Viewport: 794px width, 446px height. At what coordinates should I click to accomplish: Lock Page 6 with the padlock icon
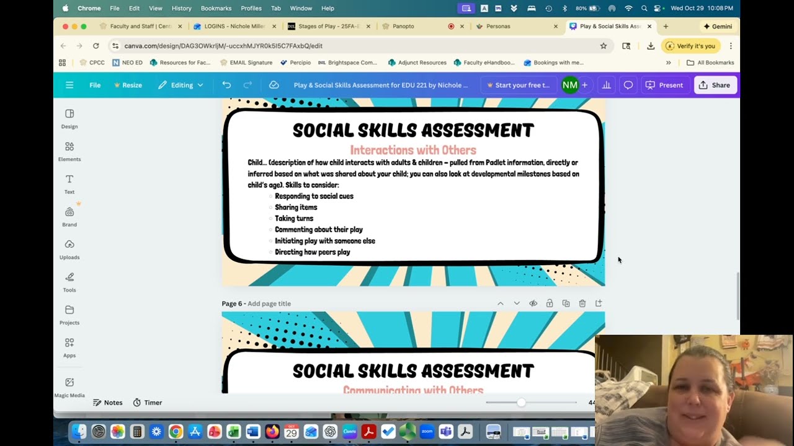coord(550,304)
